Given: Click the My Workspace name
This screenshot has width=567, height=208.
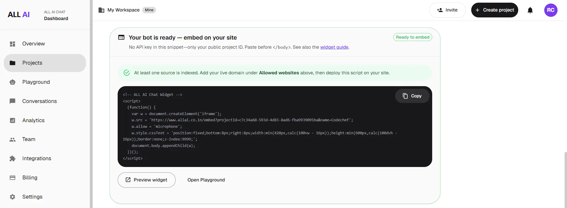Looking at the screenshot, I should pyautogui.click(x=124, y=10).
